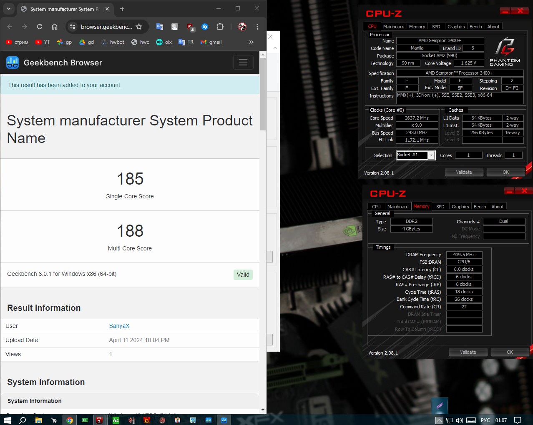Click the Geekbench Browser logo icon
Viewport: 533px width, 425px height.
pyautogui.click(x=13, y=62)
